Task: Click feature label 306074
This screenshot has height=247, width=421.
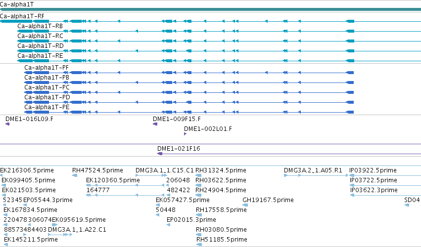Action: [x=40, y=220]
